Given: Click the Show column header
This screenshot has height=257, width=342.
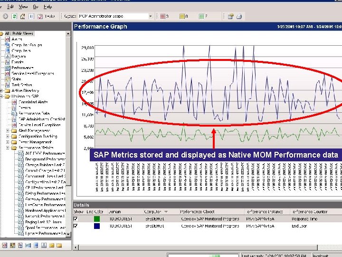Looking at the screenshot, I should [78, 212].
